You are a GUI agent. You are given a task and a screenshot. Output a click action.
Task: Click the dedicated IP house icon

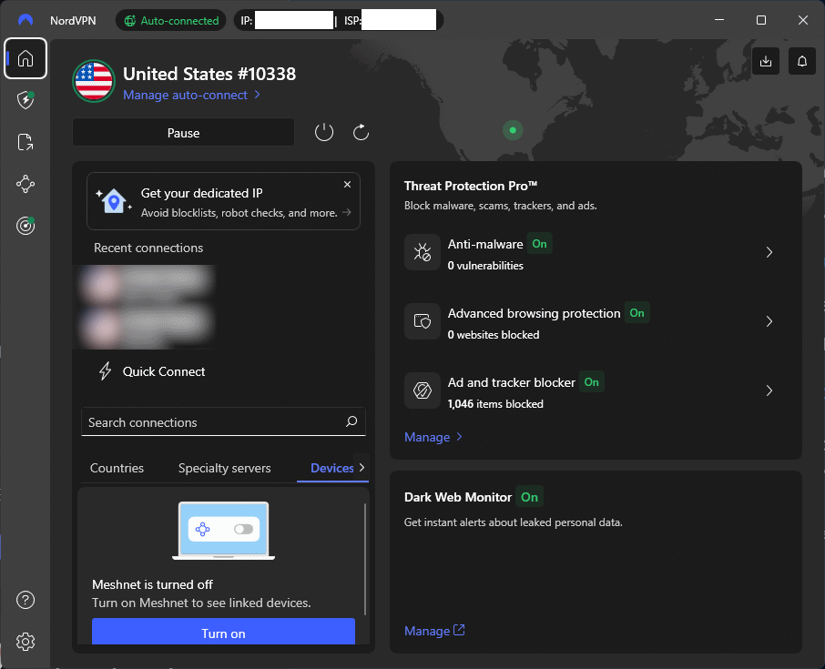[x=114, y=201]
